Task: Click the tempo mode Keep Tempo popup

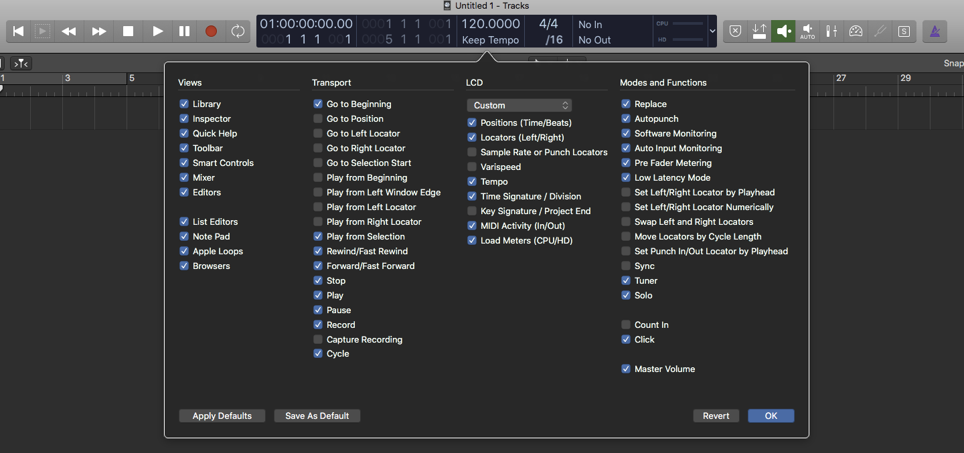Action: (x=491, y=40)
